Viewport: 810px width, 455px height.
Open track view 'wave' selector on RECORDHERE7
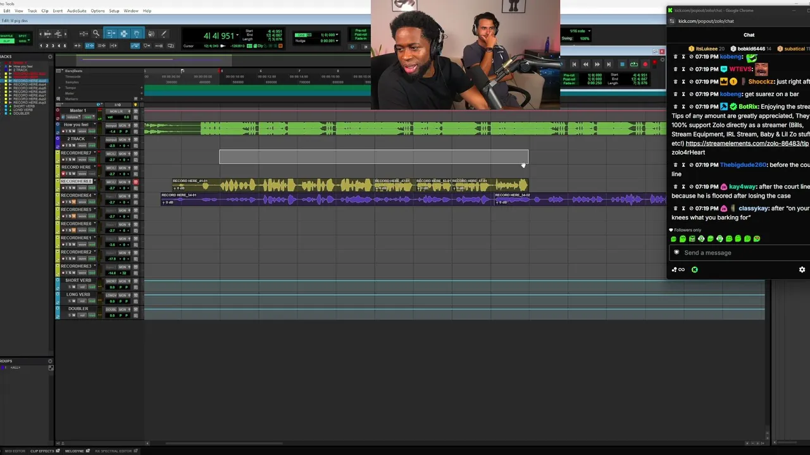[x=82, y=159]
